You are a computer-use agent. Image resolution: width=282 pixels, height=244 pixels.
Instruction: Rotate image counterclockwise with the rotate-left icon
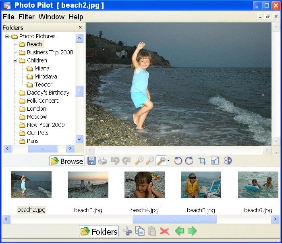point(178,161)
